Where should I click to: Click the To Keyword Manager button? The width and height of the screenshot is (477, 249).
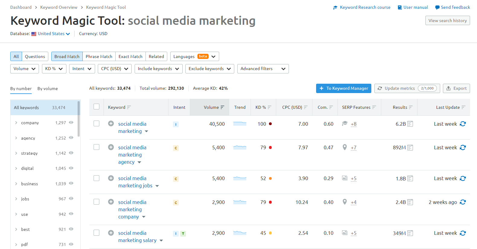tap(344, 88)
